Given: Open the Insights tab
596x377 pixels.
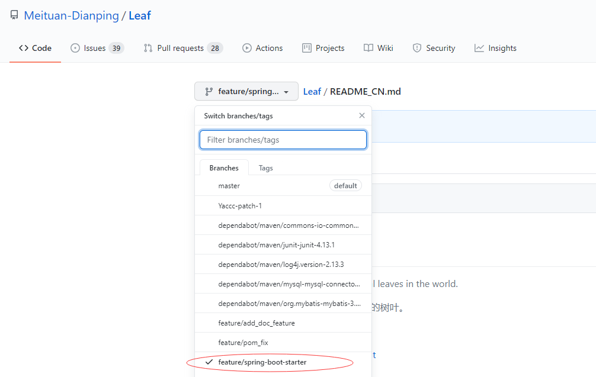Looking at the screenshot, I should coord(496,48).
